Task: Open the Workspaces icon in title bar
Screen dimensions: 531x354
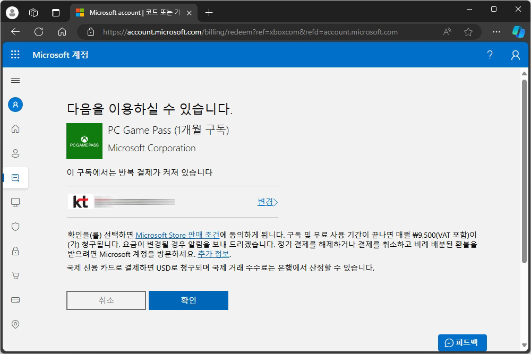Action: point(33,13)
